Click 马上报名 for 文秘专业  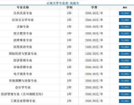click(125, 27)
